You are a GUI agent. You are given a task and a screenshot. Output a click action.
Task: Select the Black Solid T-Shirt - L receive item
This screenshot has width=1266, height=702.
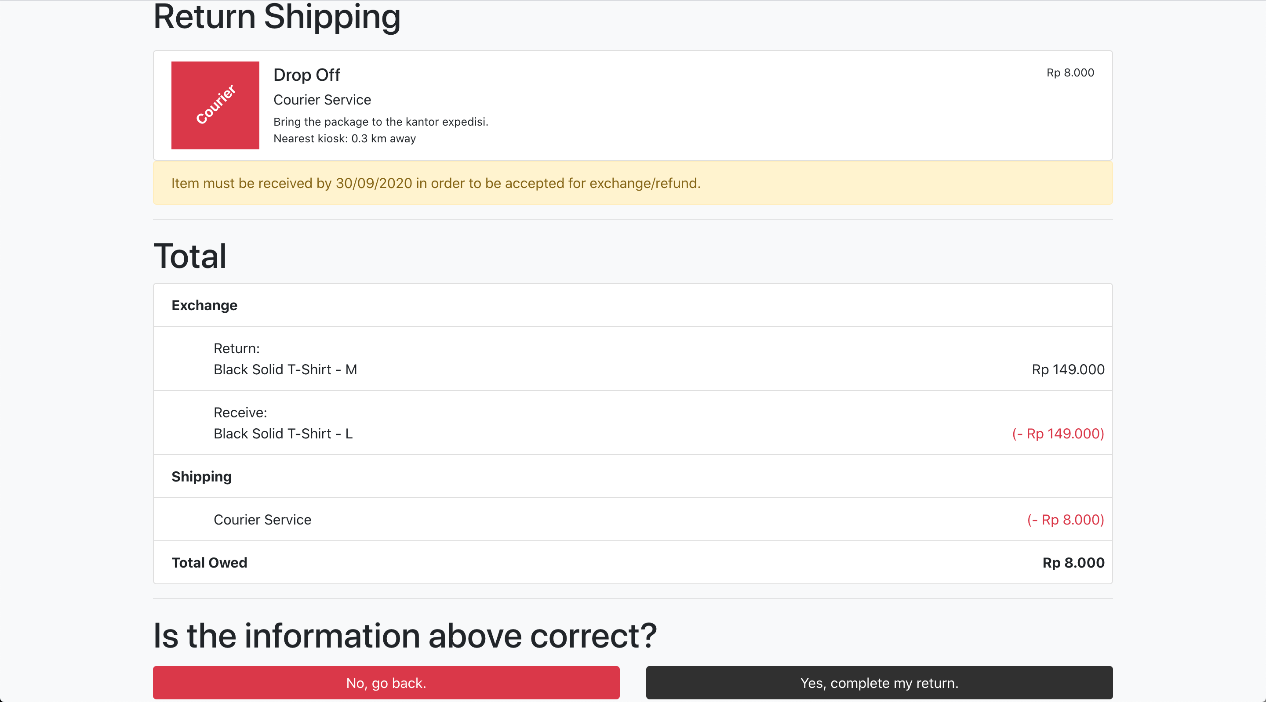pyautogui.click(x=283, y=433)
